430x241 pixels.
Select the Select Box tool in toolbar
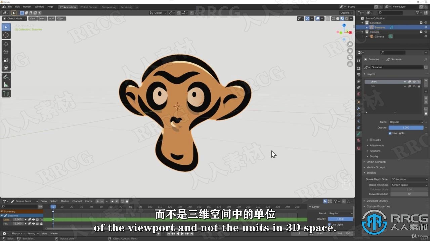pyautogui.click(x=6, y=27)
